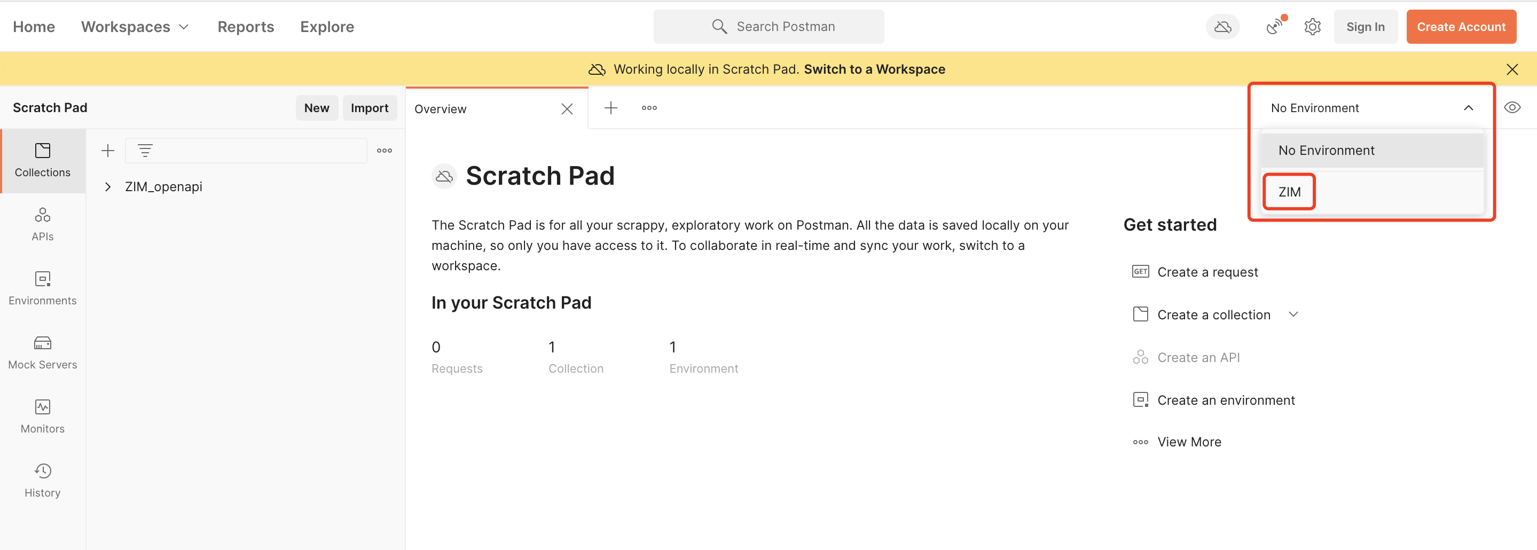
Task: Open the Collections sidebar panel
Action: (x=42, y=161)
